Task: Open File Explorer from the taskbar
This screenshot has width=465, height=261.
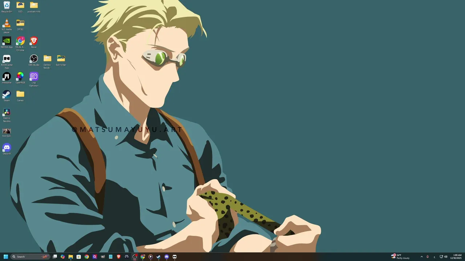Action: pos(70,257)
